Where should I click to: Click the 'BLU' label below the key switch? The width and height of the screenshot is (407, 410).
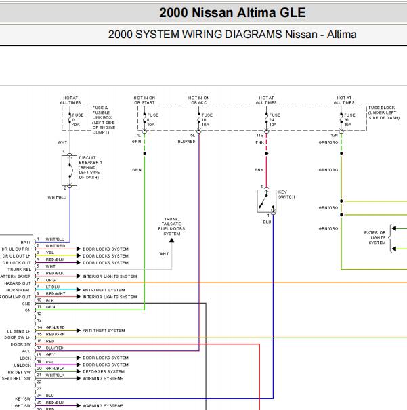[x=267, y=222]
